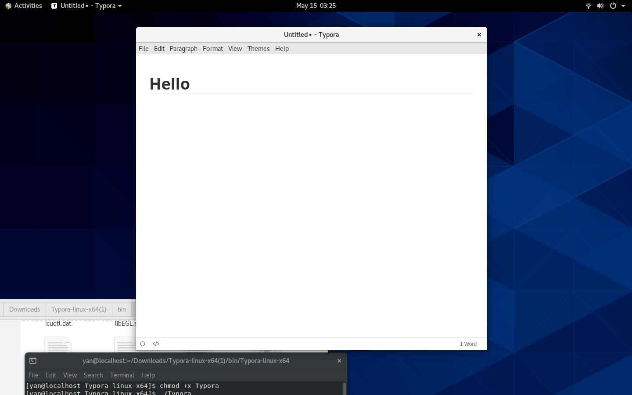Close the Typora window
The height and width of the screenshot is (395, 632).
479,35
